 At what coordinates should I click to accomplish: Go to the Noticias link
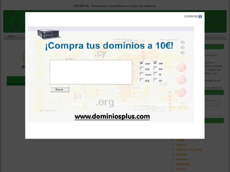click(181, 155)
